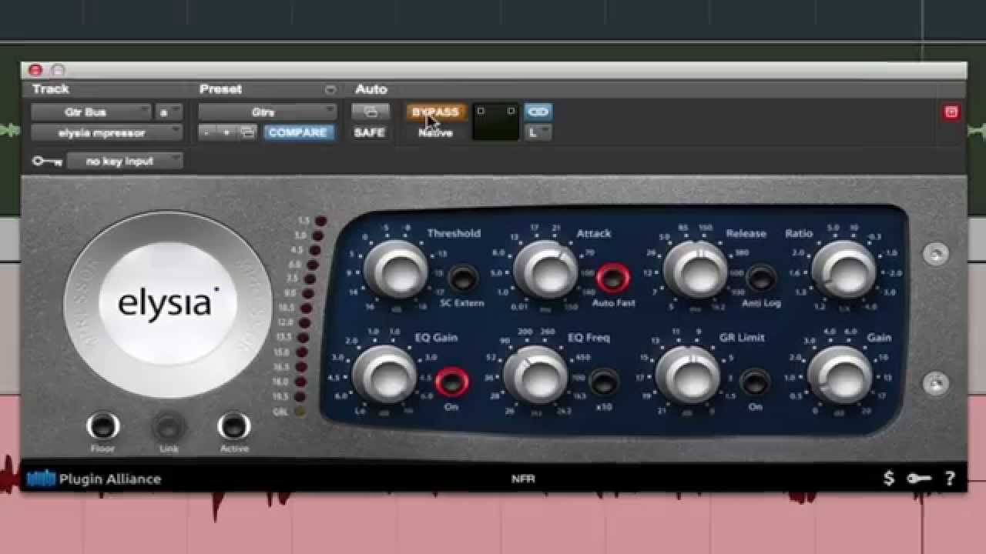Toggle the Link switch
The image size is (986, 554).
coord(168,426)
